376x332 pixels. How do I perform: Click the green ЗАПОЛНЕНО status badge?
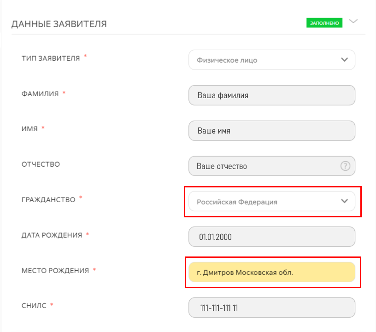tap(324, 23)
